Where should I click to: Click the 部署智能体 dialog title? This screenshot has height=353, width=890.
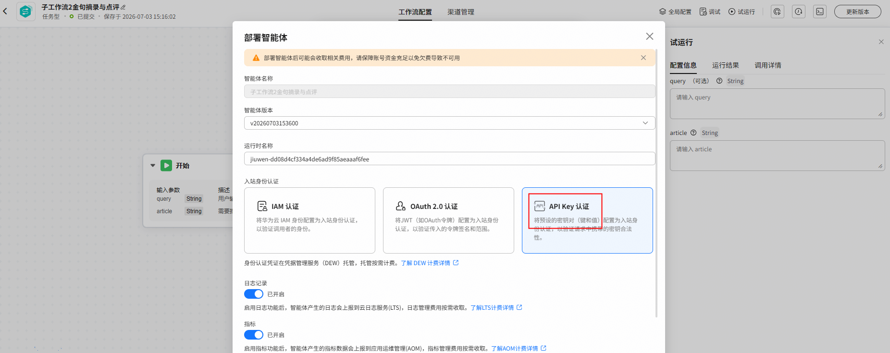266,37
